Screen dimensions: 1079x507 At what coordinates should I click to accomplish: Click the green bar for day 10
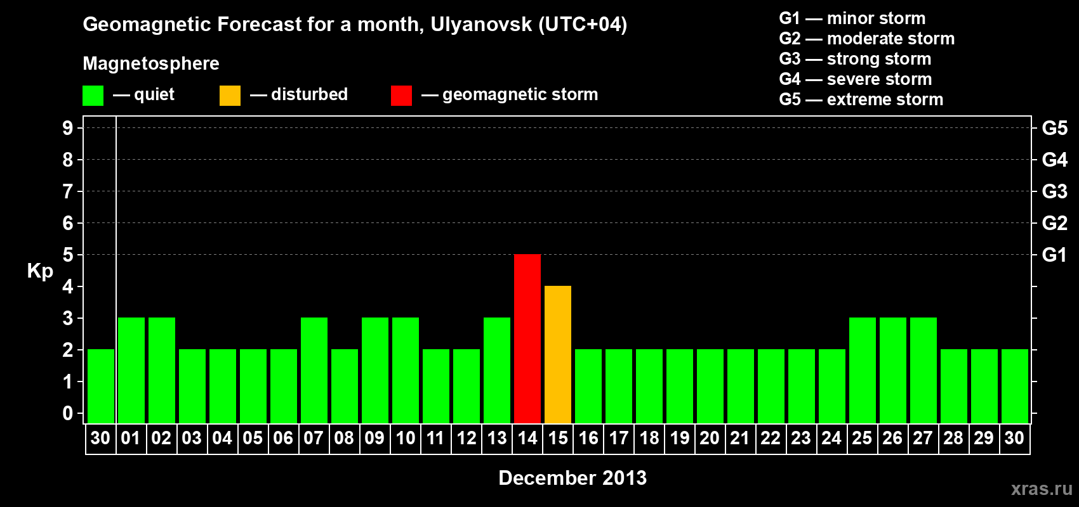click(x=406, y=370)
